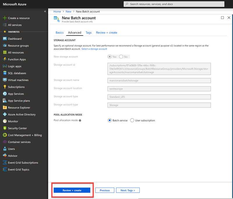
Task: Click the Monitor gauge icon
Action: [x=5, y=121]
